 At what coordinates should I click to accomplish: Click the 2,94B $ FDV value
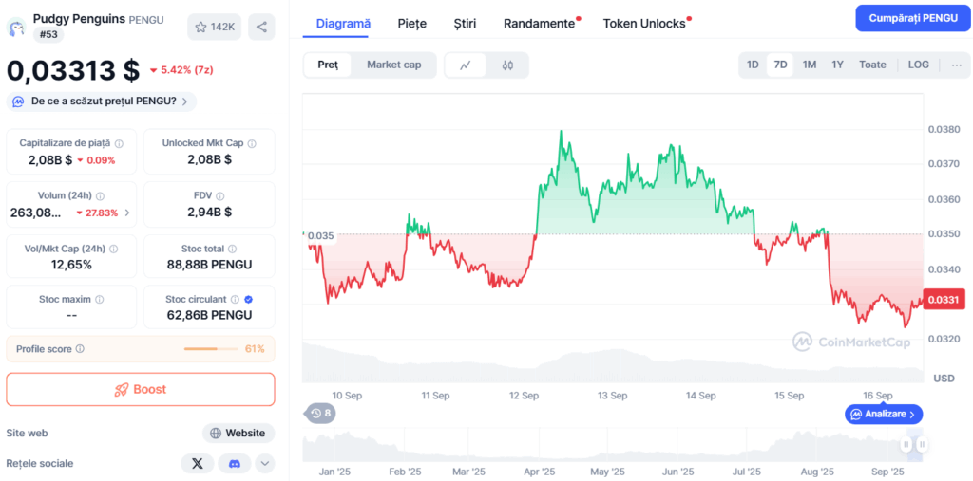pyautogui.click(x=209, y=212)
